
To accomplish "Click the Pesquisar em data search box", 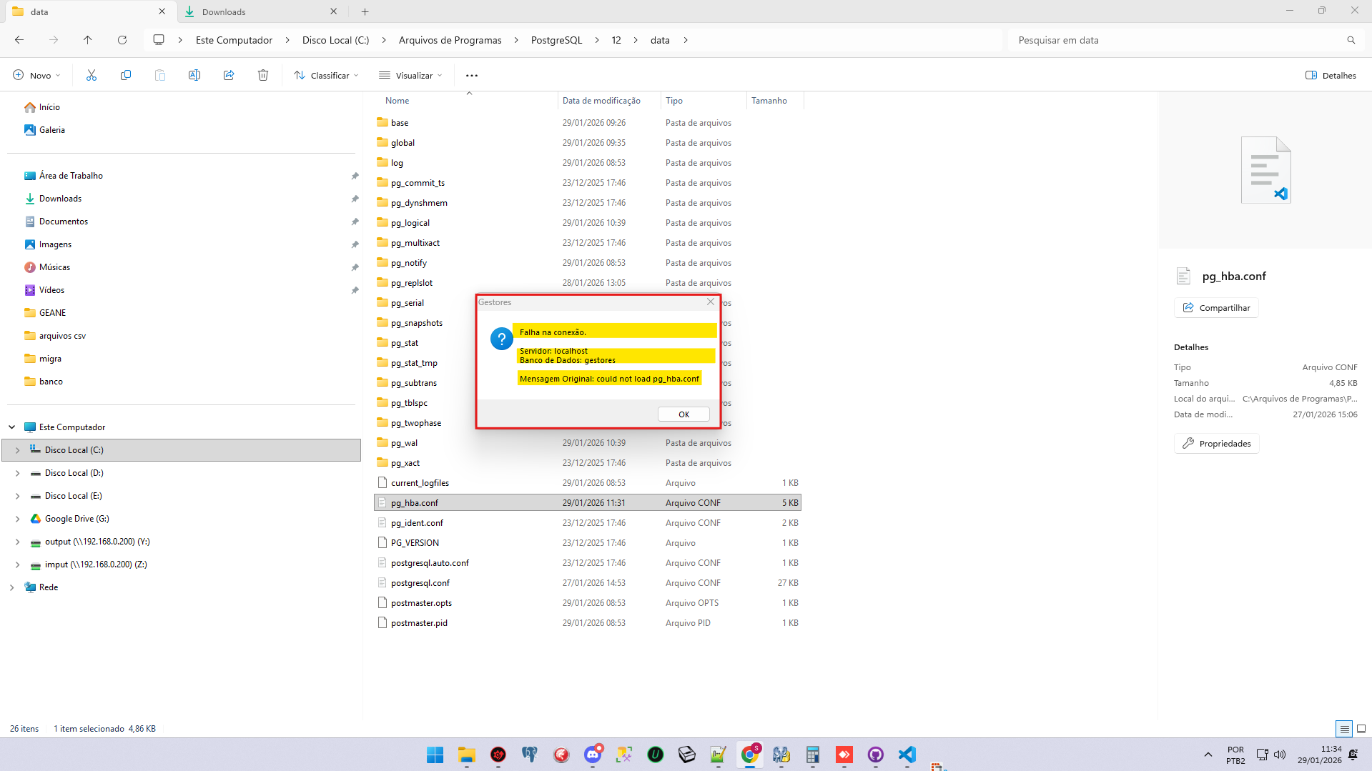I will pos(1180,40).
